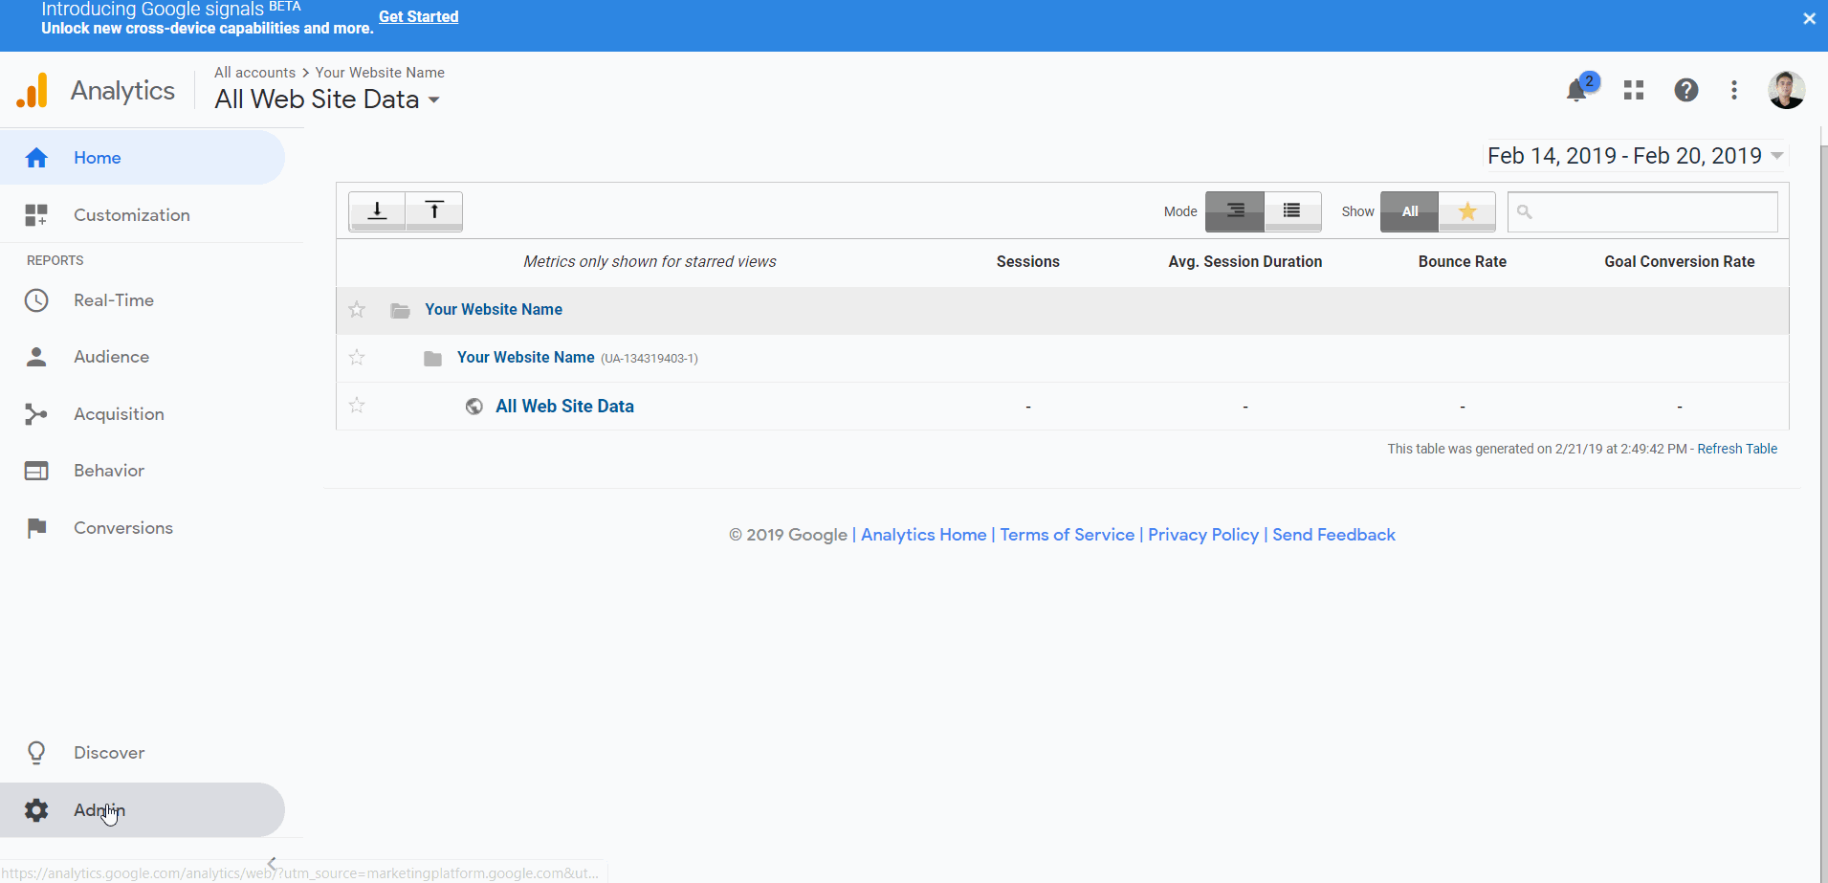Switch to hierarchical tree mode
Image resolution: width=1828 pixels, height=883 pixels.
1235,211
